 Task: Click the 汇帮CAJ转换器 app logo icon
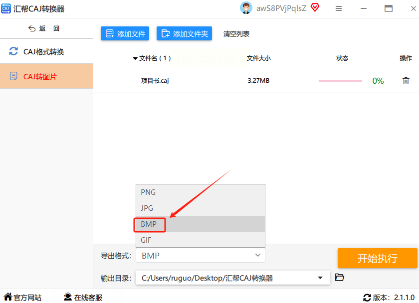coord(6,8)
